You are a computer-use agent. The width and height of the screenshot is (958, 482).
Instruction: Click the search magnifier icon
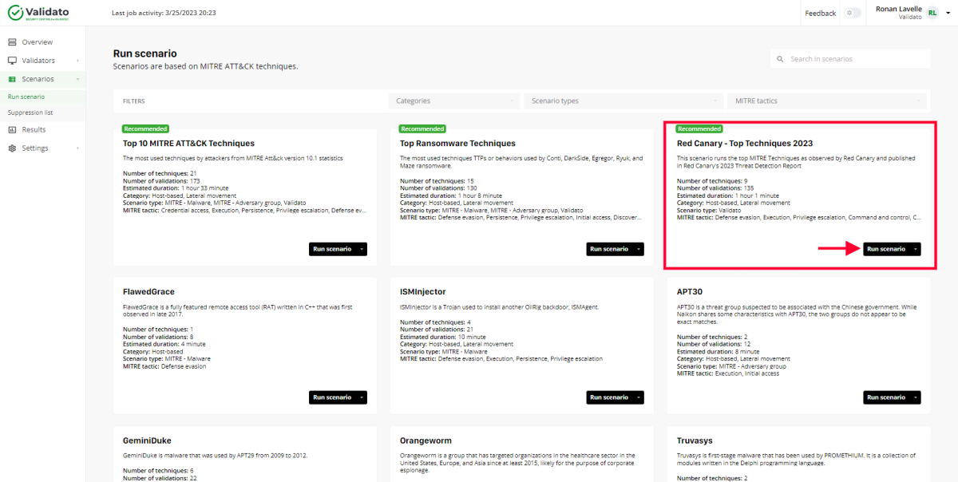click(781, 59)
